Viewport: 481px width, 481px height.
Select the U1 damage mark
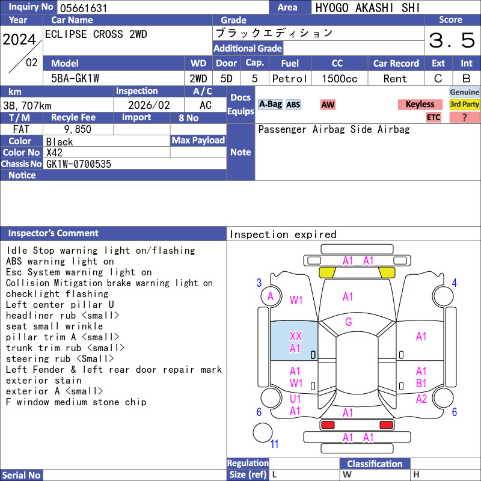pyautogui.click(x=295, y=399)
